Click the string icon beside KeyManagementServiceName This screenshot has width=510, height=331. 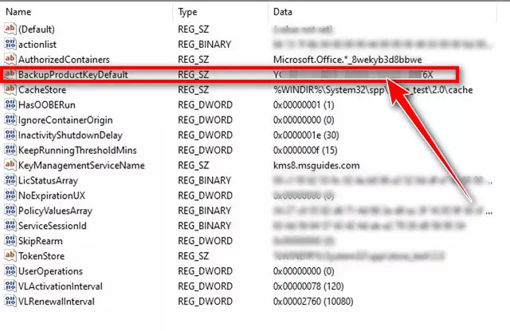[x=10, y=165]
